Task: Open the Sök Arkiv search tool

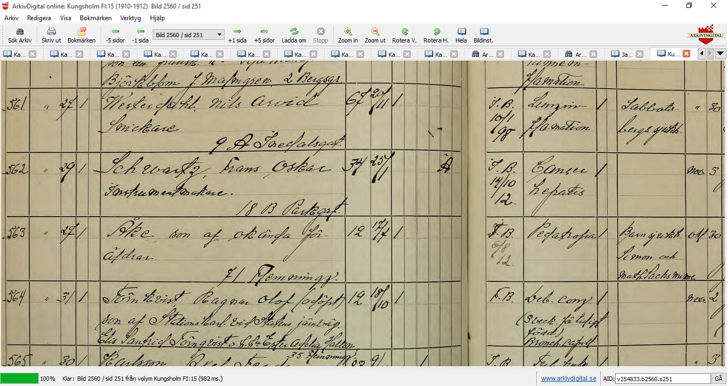Action: click(20, 35)
